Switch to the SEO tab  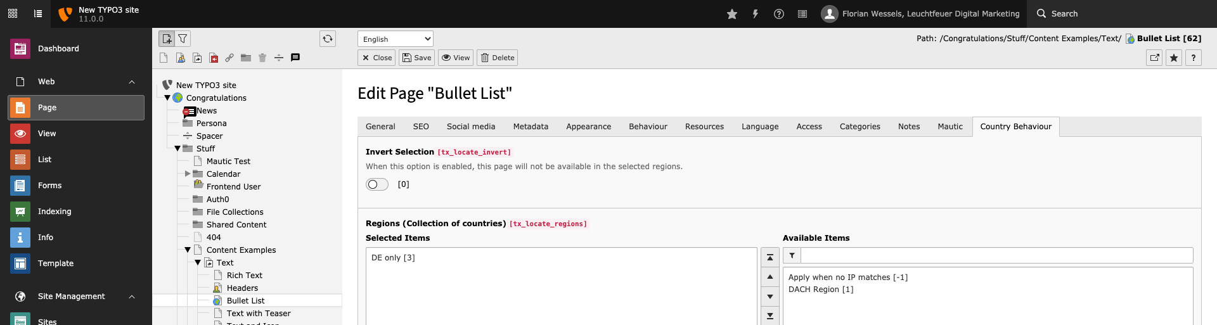click(421, 127)
